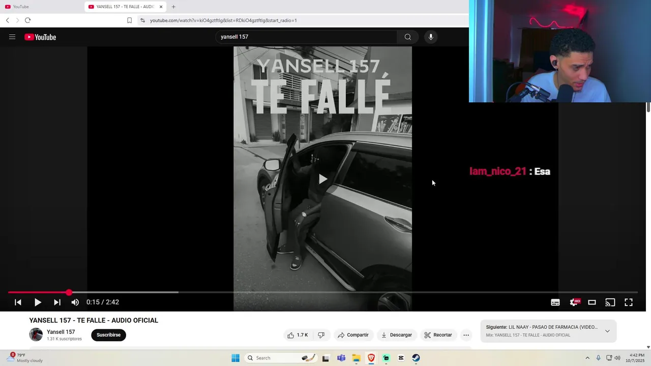Clip video via Recortar button

pos(438,335)
